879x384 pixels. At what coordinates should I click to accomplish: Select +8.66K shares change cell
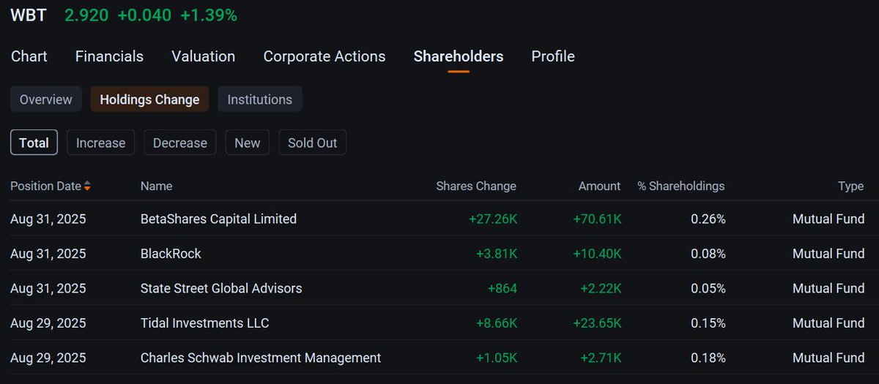497,323
